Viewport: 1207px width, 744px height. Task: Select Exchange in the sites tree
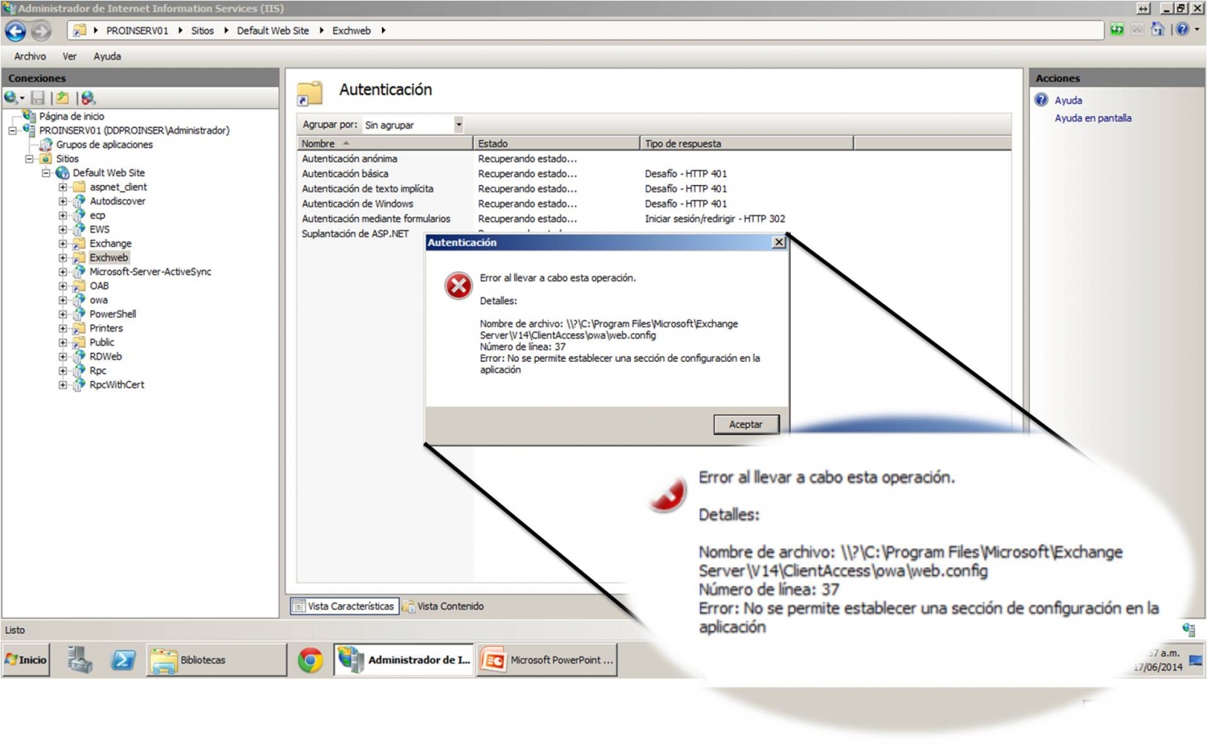tap(110, 244)
